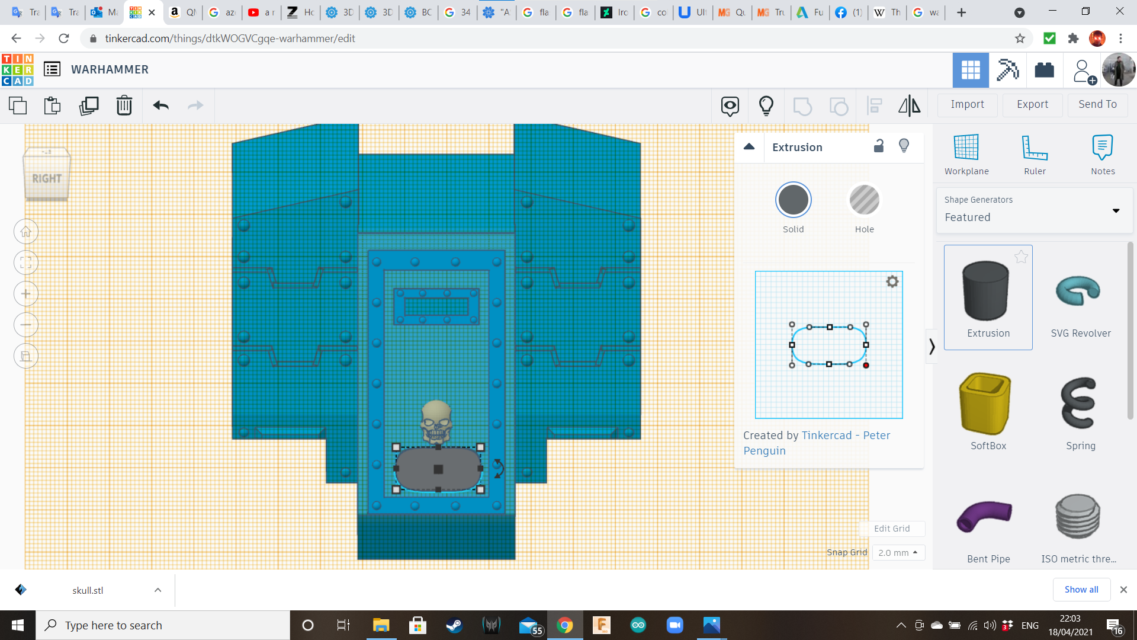Hide selected shape with lightbulb icon
This screenshot has width=1137, height=640.
click(904, 146)
